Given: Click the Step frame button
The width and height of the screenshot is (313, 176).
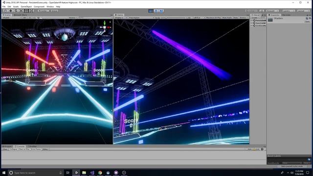Looking at the screenshot, I should [161, 11].
